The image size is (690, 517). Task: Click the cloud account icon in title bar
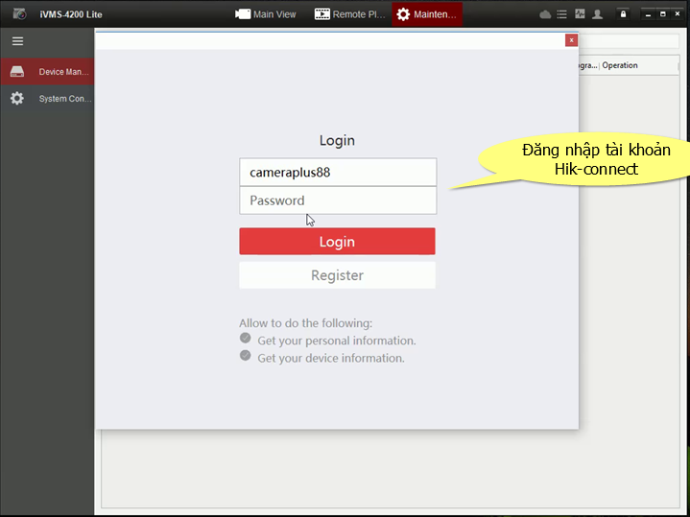click(545, 14)
